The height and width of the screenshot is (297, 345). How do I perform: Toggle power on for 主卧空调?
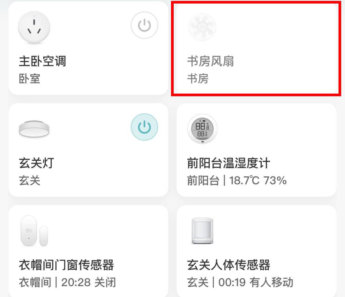click(144, 25)
